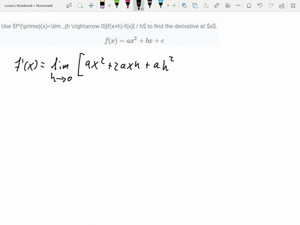
Task: Pick the blue pen
Action: pos(161,4)
